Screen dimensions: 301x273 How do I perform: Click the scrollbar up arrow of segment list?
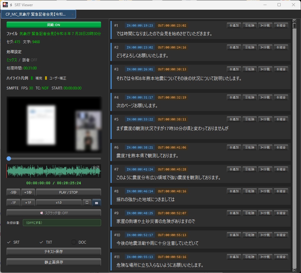(294, 21)
